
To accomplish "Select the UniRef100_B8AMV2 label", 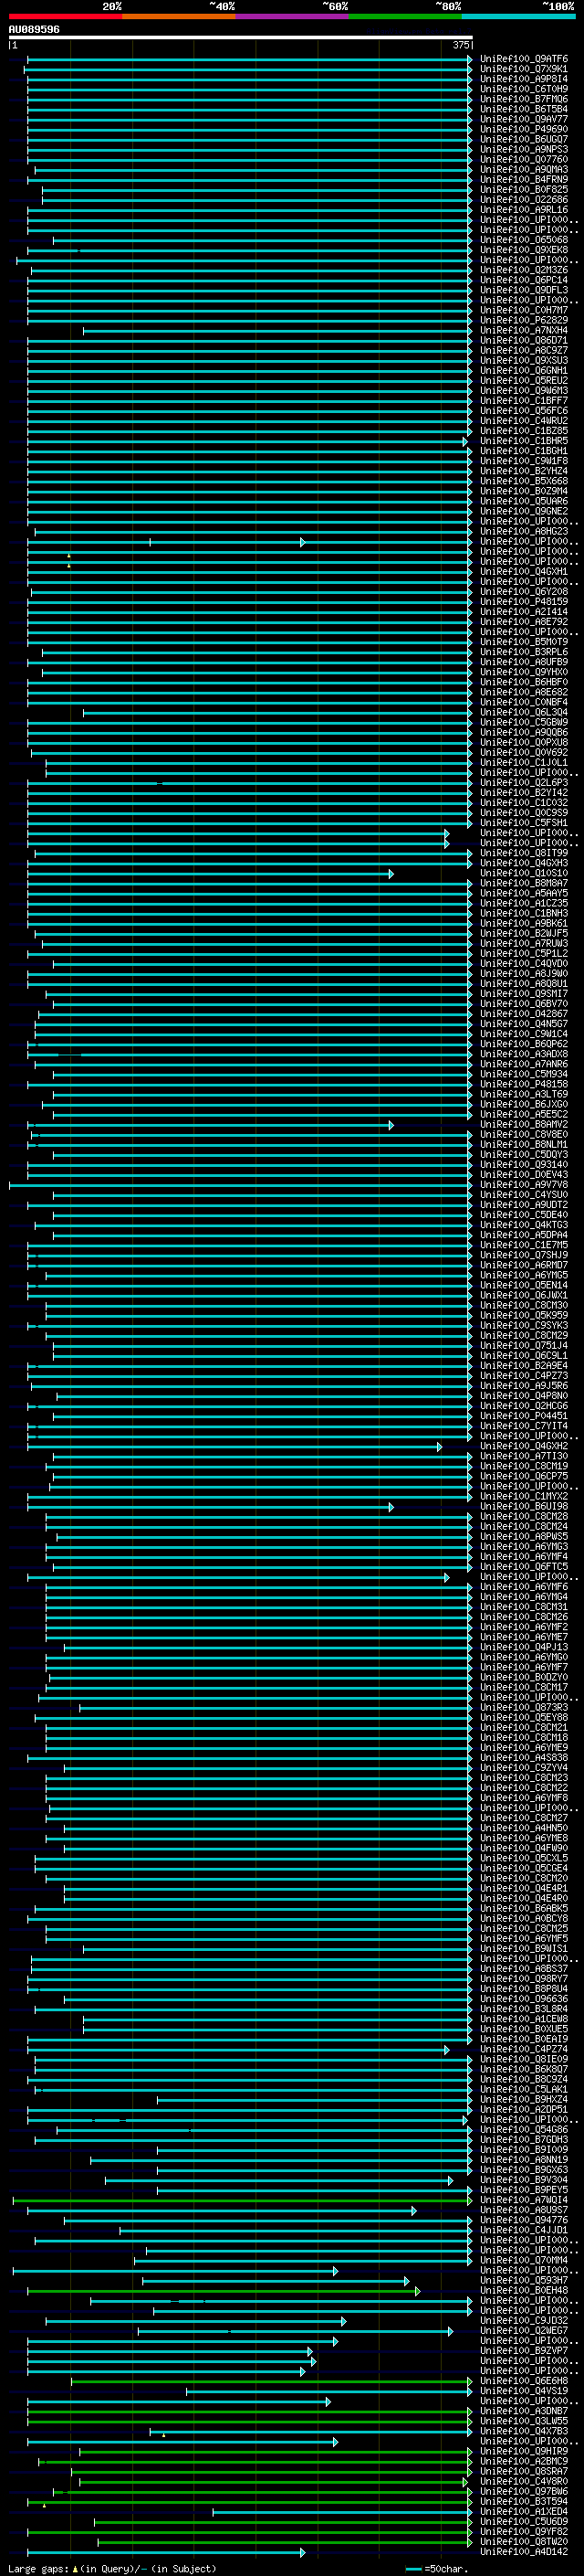I will (x=524, y=1124).
